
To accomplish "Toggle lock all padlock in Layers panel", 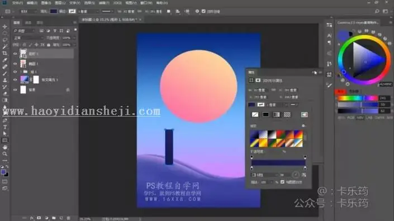I will coord(49,45).
